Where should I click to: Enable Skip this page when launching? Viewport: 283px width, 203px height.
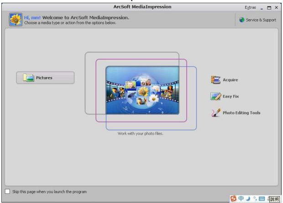(7, 191)
